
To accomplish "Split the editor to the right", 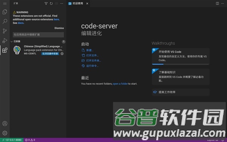I will click(x=217, y=3).
